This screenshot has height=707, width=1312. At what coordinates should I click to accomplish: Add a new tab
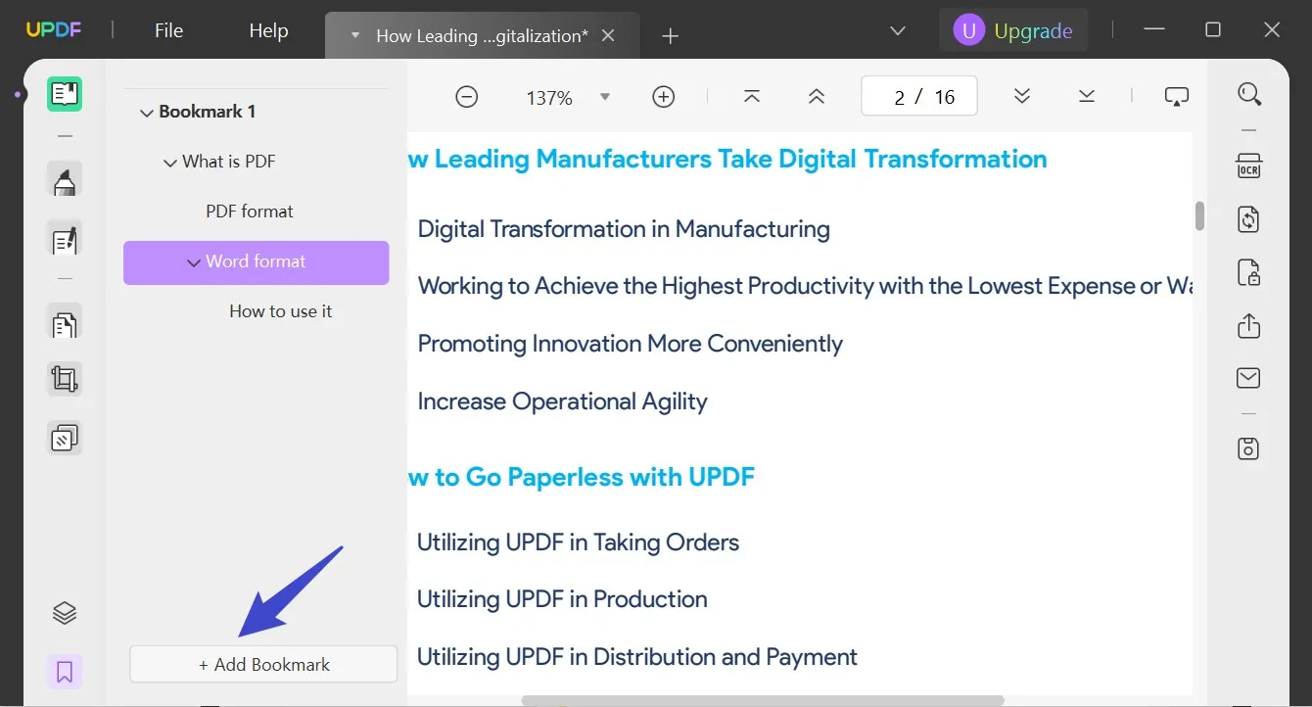point(670,36)
